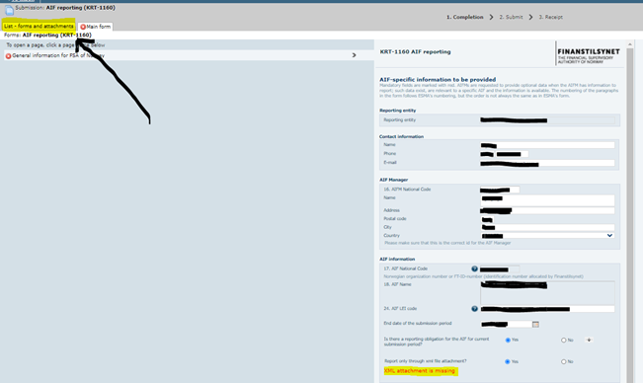Click the AIF Name text area

coord(547,292)
